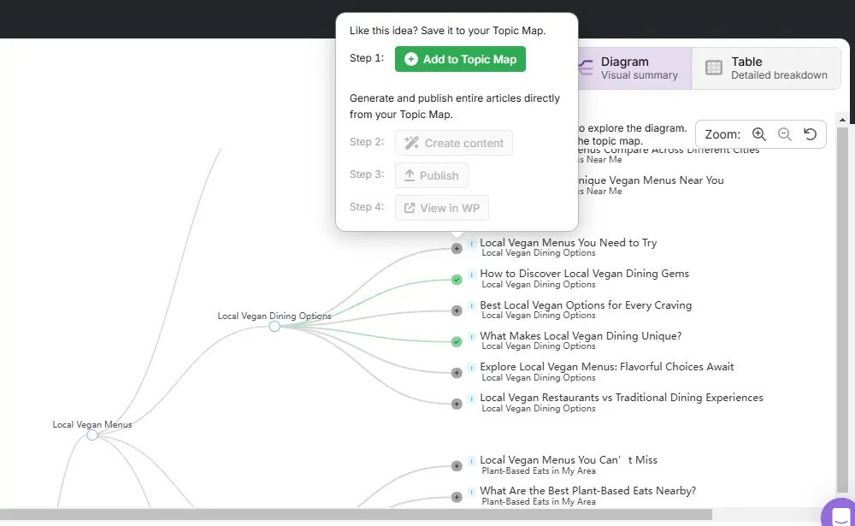Collapse the Local Vegan Menus root node circle
855x526 pixels.
92,434
